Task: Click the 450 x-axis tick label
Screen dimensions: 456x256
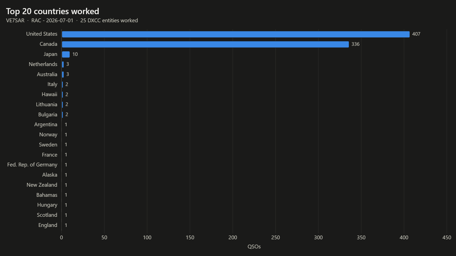Action: (447, 238)
